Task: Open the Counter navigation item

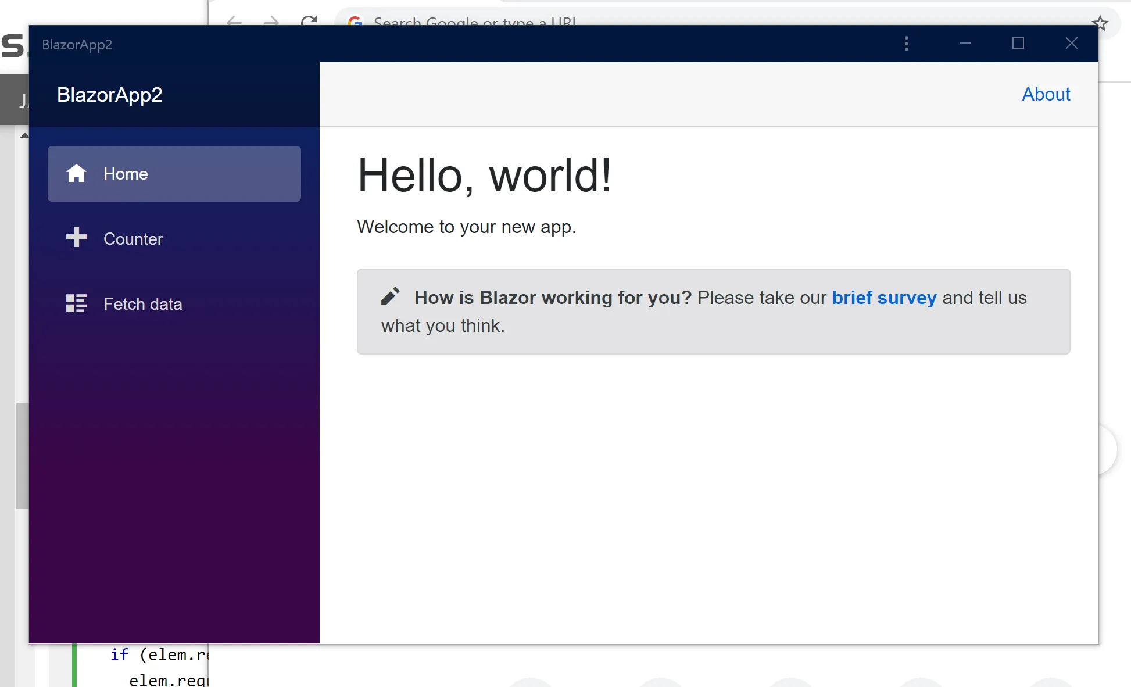Action: 133,239
